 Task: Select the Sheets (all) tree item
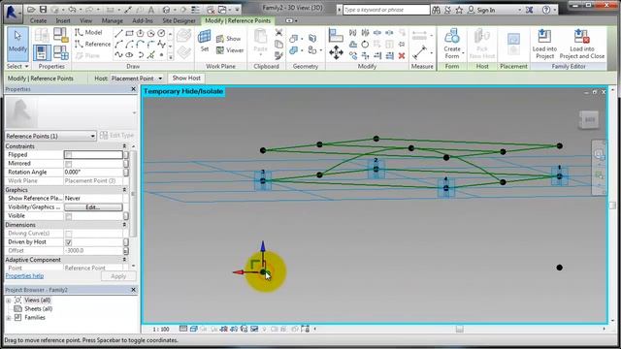(x=39, y=309)
